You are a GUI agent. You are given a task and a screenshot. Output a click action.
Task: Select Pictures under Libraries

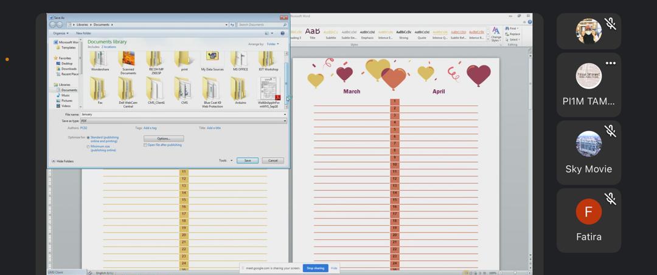[64, 101]
